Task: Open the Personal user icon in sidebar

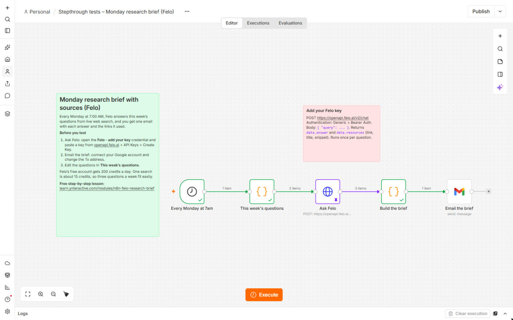Action: click(x=7, y=72)
